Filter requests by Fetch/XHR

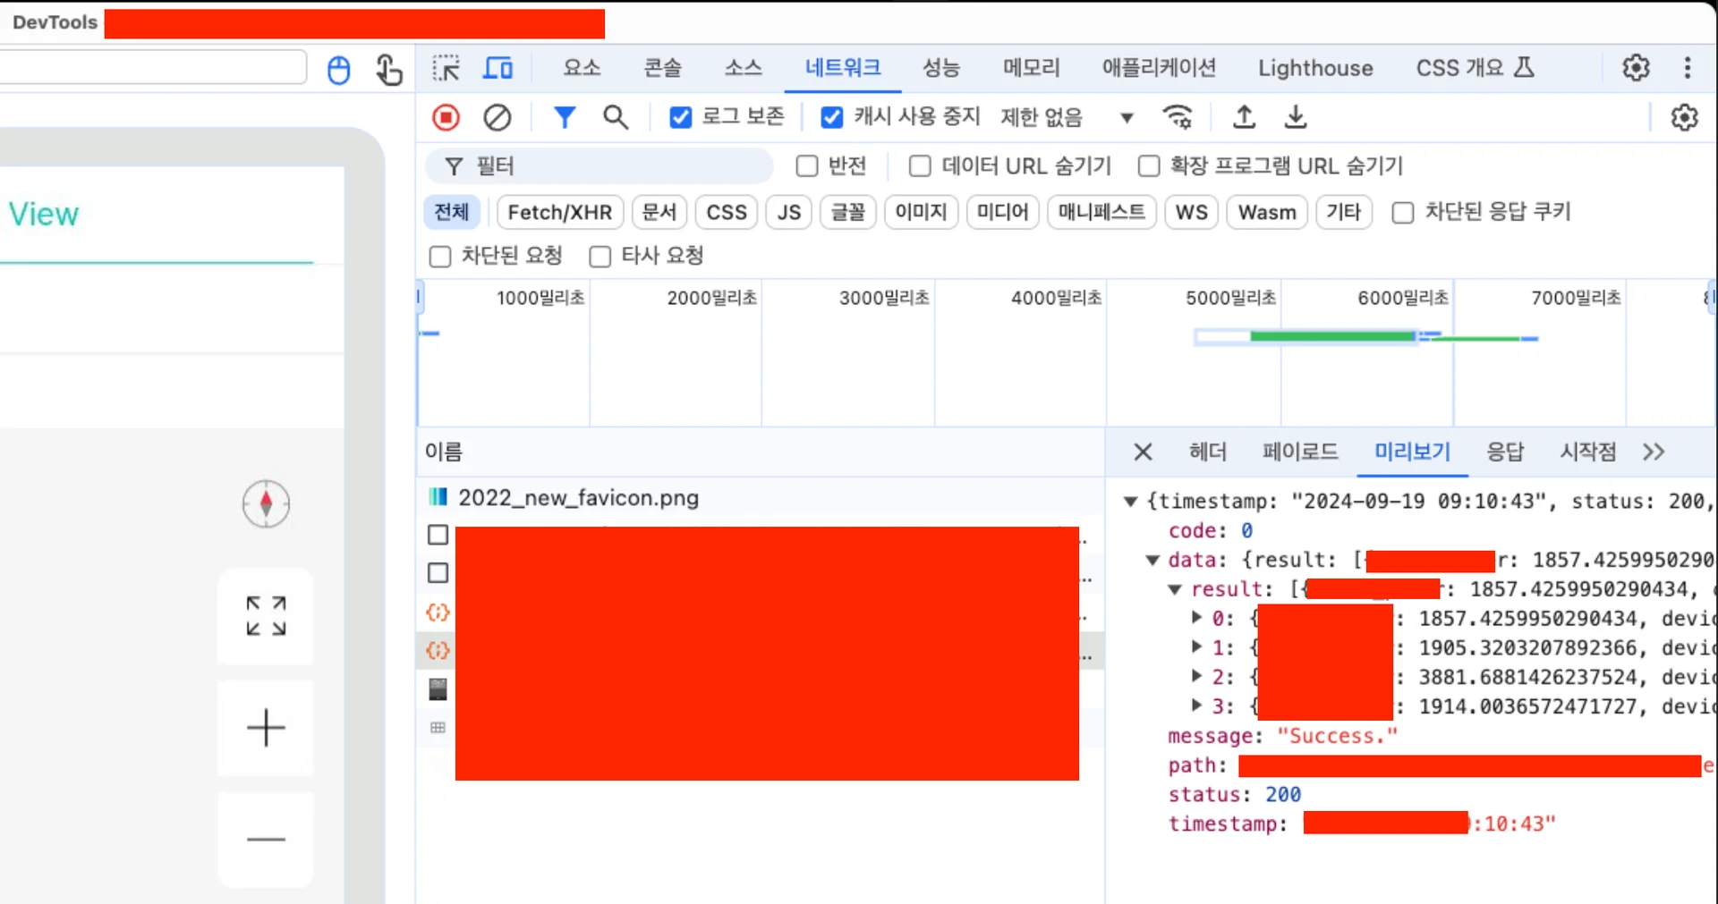559,212
